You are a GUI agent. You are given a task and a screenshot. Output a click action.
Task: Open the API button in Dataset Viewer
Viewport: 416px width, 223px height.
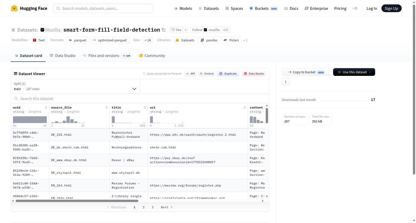click(190, 74)
